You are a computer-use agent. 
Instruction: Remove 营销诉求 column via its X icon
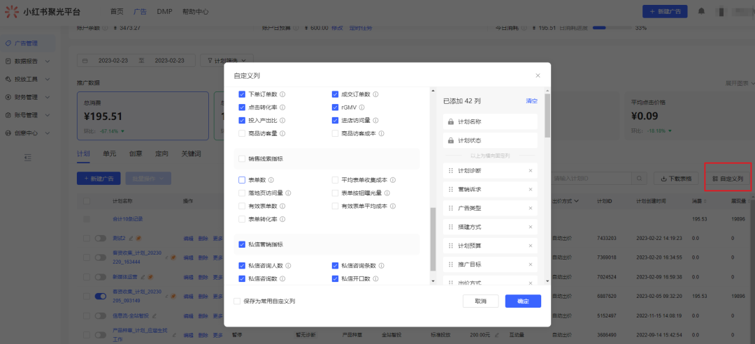(x=531, y=189)
